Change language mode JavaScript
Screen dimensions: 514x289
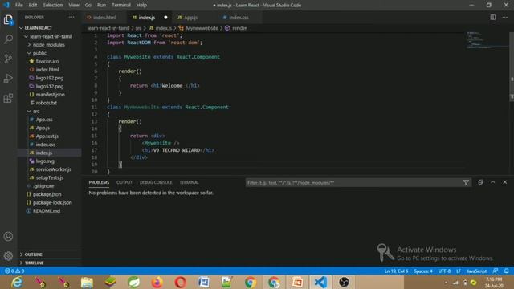pos(476,271)
